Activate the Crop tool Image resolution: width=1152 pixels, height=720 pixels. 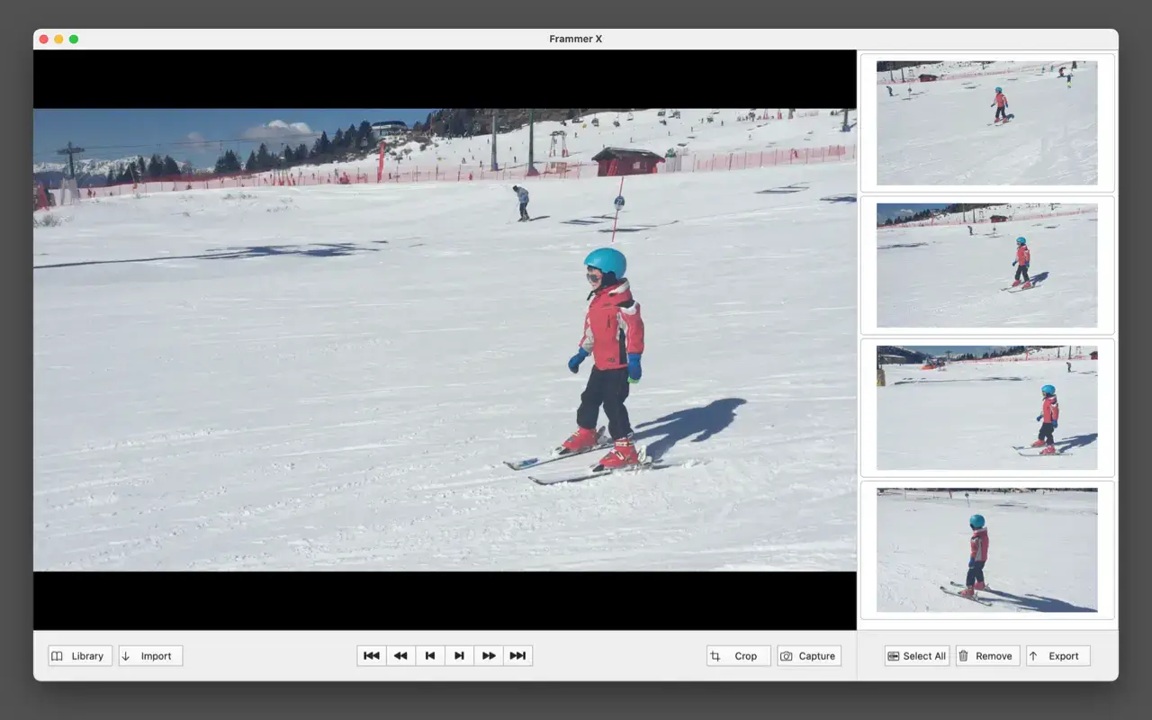coord(738,656)
